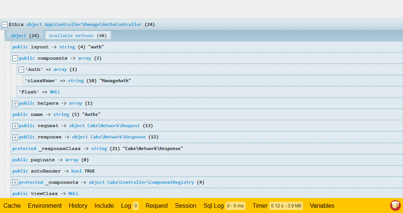
Task: Open the Request panel
Action: click(x=156, y=205)
